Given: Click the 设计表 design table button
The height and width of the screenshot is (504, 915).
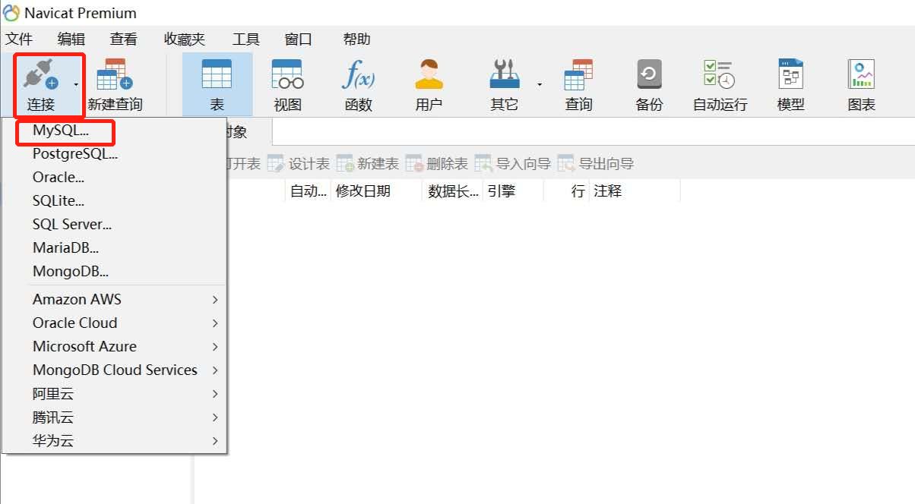Looking at the screenshot, I should pos(298,164).
